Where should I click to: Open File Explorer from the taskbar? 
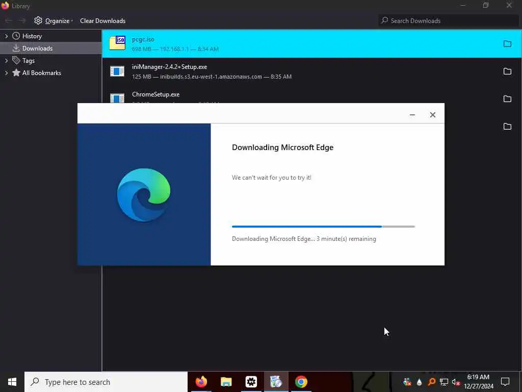coord(226,382)
